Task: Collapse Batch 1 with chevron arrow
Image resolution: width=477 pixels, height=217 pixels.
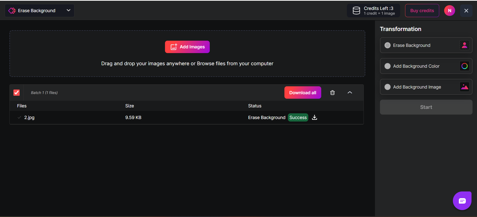Action: (x=350, y=93)
